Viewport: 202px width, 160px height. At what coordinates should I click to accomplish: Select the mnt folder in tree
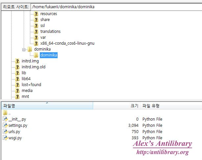tap(25, 97)
